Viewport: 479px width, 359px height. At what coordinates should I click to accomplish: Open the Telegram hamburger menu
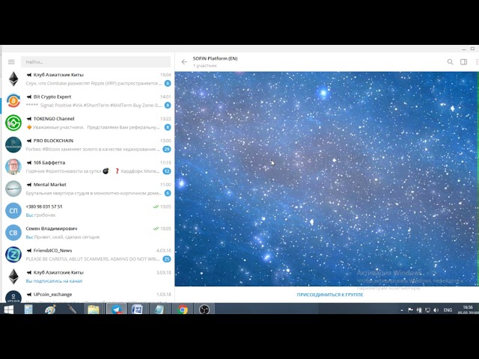click(x=11, y=62)
